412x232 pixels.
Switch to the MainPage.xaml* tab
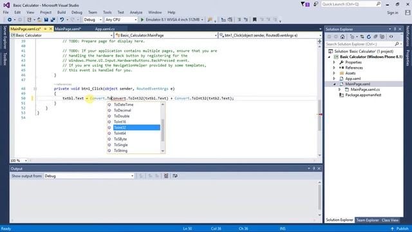coord(68,29)
